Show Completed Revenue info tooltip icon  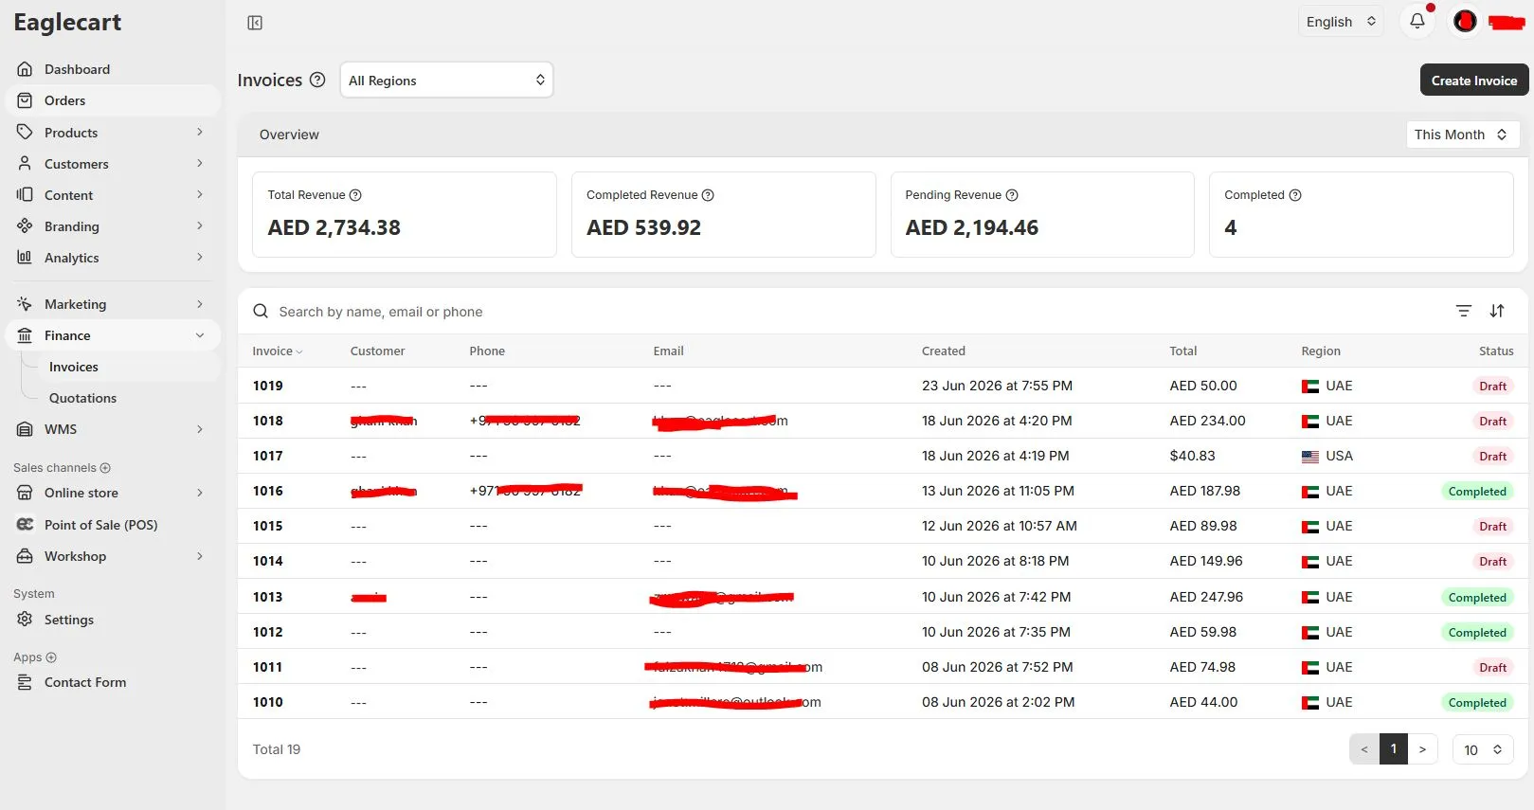tap(708, 195)
